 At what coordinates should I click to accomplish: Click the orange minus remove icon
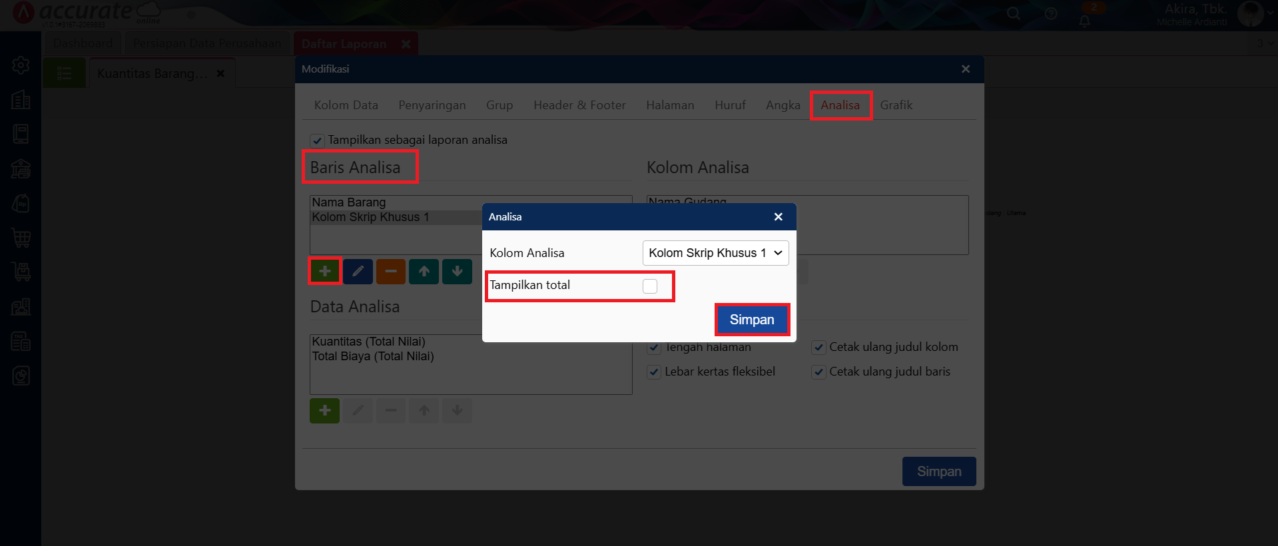[x=391, y=271]
